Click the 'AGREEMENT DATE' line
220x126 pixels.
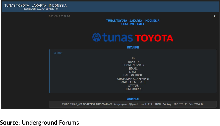point(133,82)
